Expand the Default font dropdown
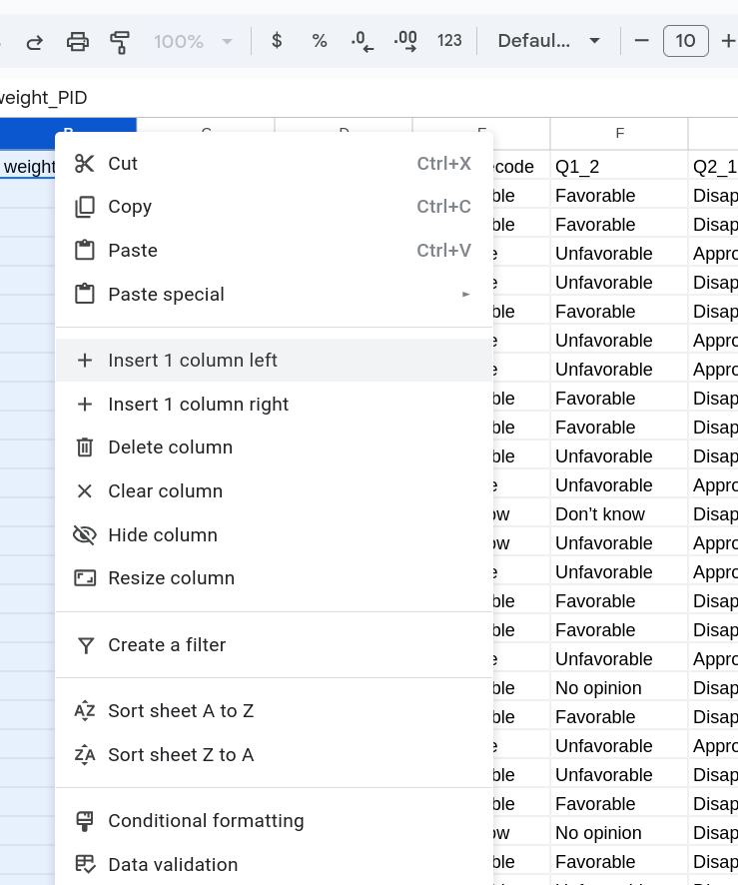The image size is (738, 885). coord(549,41)
